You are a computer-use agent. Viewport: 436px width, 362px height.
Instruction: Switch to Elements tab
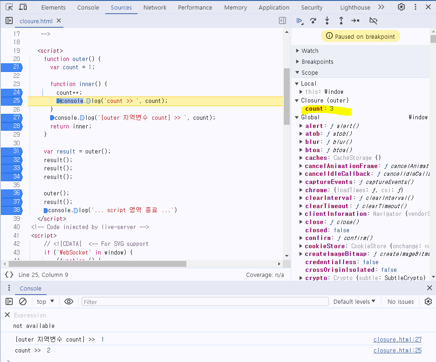click(x=53, y=7)
